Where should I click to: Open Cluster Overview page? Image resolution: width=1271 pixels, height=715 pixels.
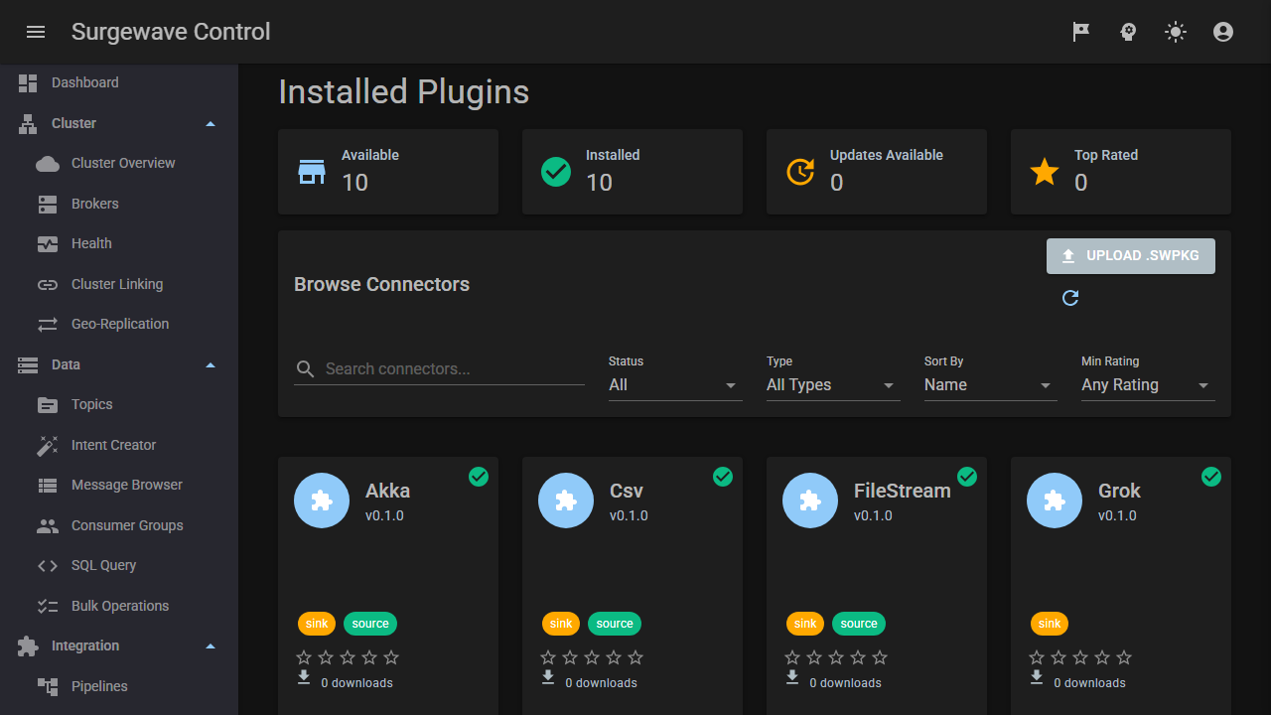119,164
